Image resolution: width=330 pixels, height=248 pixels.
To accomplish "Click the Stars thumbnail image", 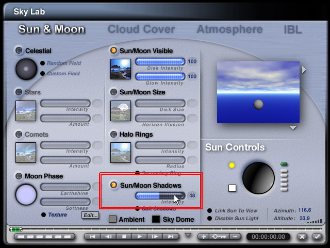I will coord(26,111).
